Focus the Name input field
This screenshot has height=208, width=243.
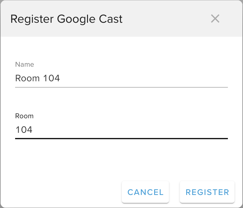[121, 79]
